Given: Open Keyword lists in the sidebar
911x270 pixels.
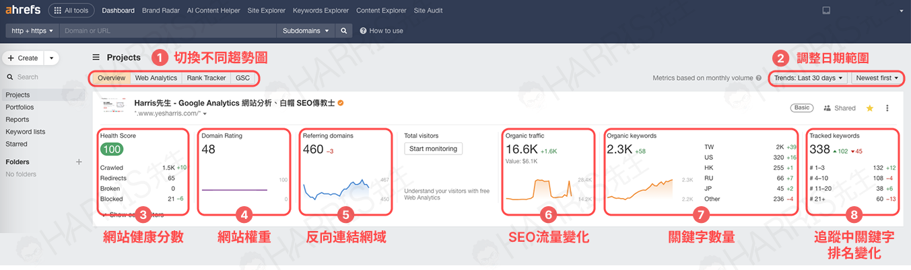Looking at the screenshot, I should tap(25, 132).
